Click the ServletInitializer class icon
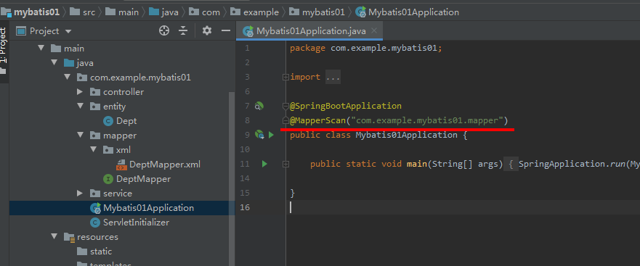 tap(94, 223)
